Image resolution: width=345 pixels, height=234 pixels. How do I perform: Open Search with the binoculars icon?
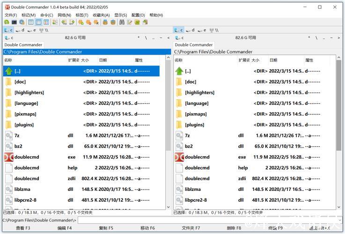point(122,22)
